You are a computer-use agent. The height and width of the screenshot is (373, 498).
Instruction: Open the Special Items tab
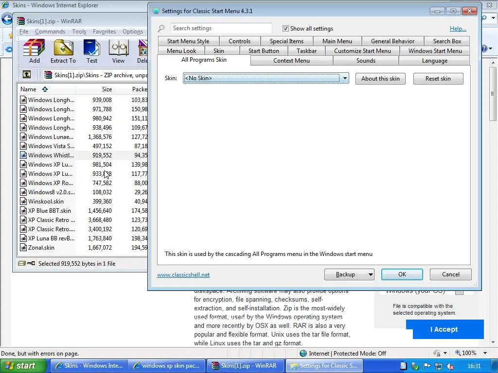[286, 41]
